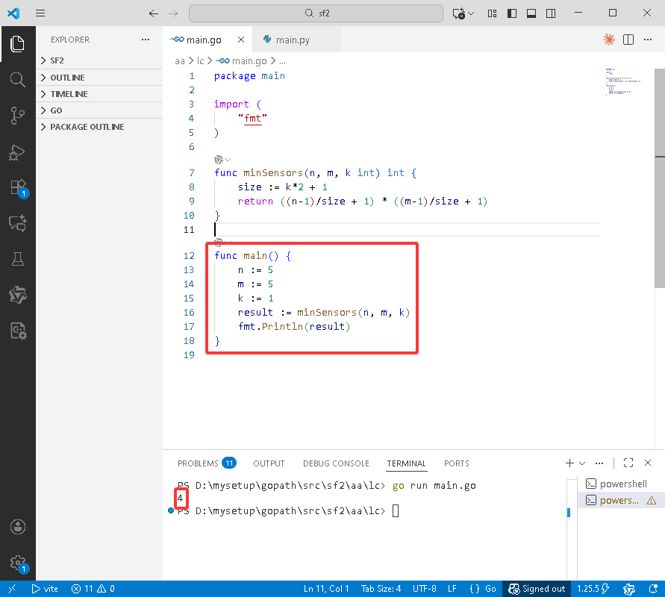Toggle Secondary Side Bar visibility
The height and width of the screenshot is (597, 665).
tap(551, 13)
